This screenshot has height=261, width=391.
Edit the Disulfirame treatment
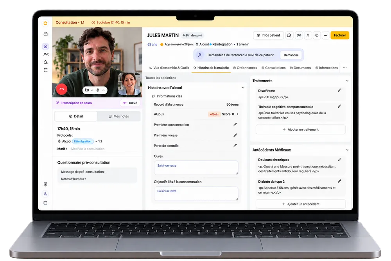[x=339, y=90]
